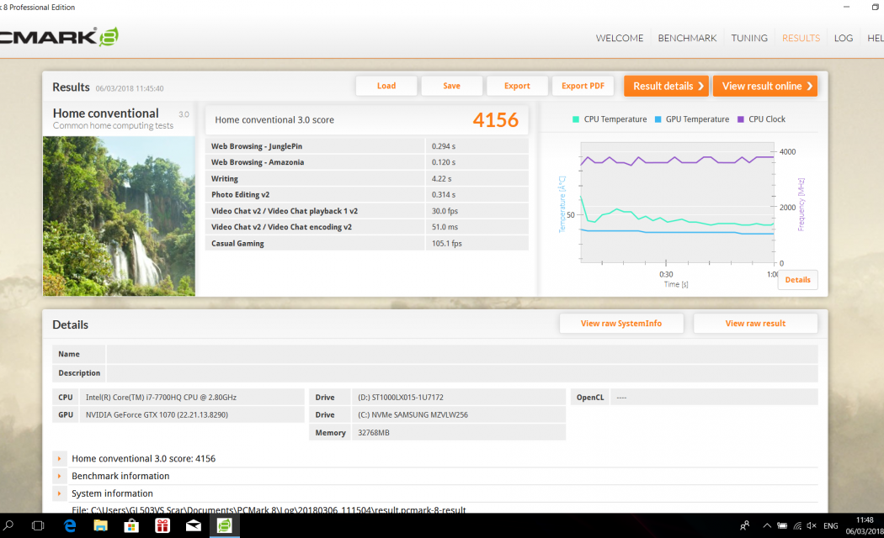Click the Save results button
Image resolution: width=884 pixels, height=538 pixels.
[x=451, y=86]
